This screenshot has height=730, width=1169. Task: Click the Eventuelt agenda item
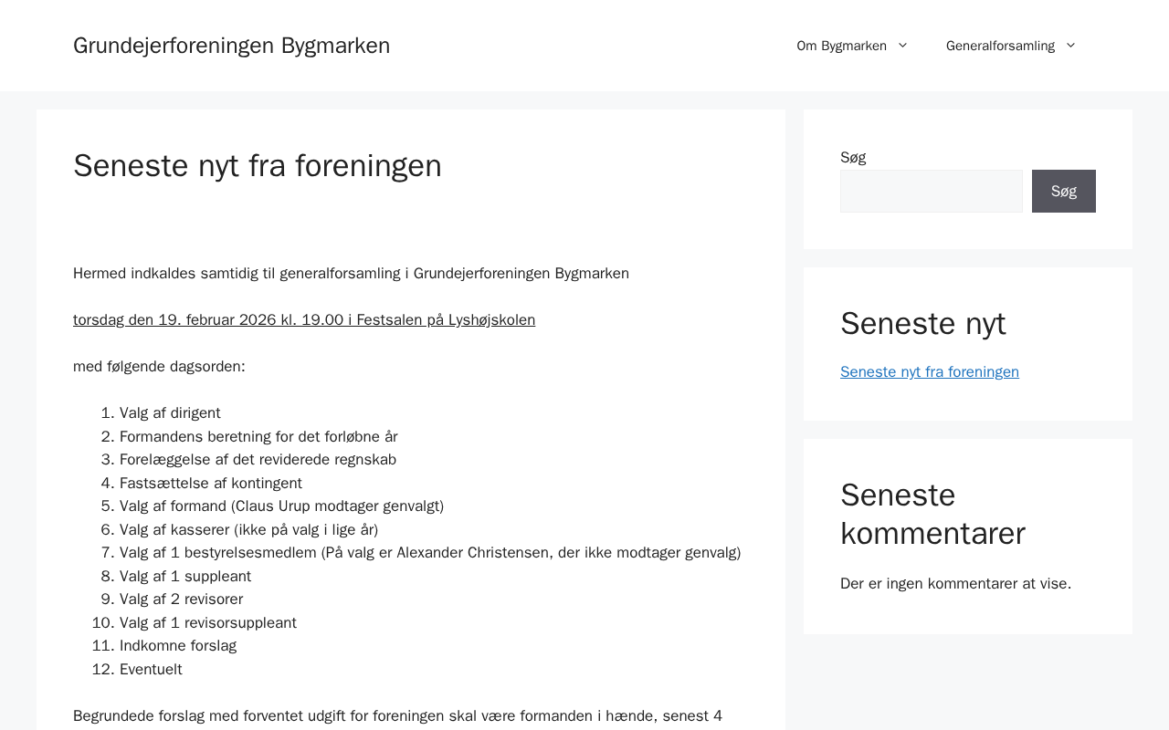pyautogui.click(x=151, y=670)
